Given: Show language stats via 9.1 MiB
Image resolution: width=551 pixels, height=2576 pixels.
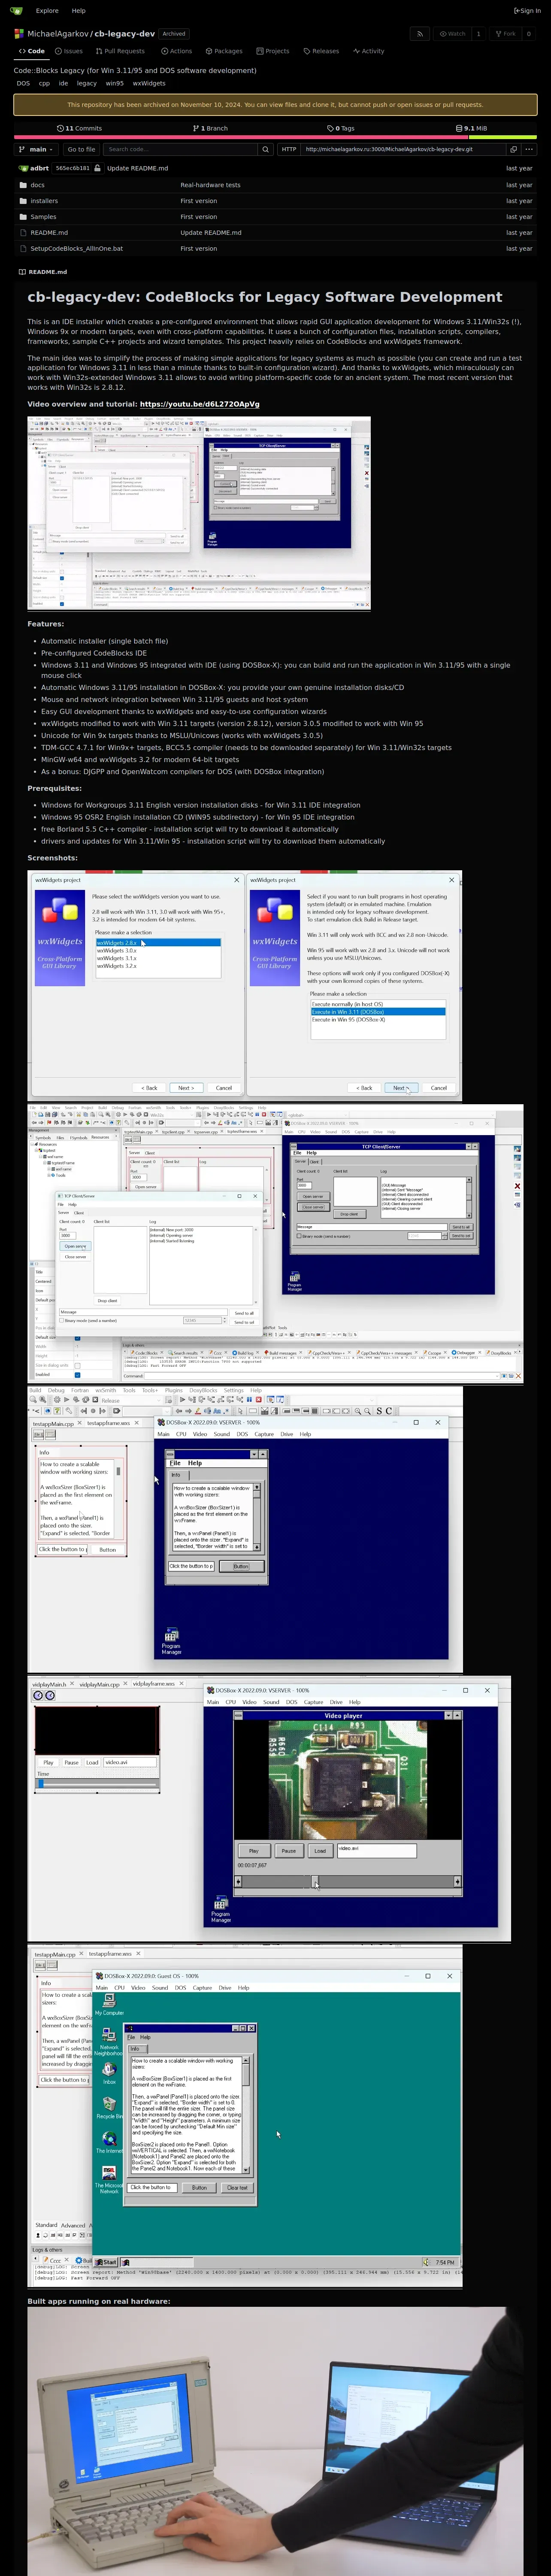Looking at the screenshot, I should pyautogui.click(x=472, y=128).
